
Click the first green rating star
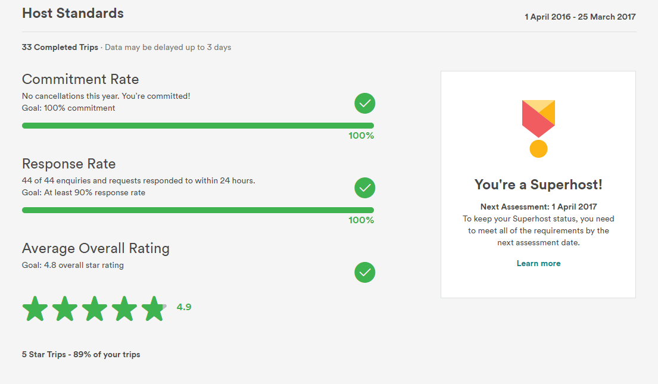tap(35, 308)
